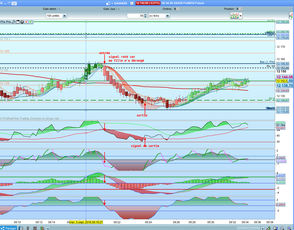This screenshot has height=230, width=294.
Task: Click the 12 153,00 Piv 1H label
Action: click(x=283, y=68)
